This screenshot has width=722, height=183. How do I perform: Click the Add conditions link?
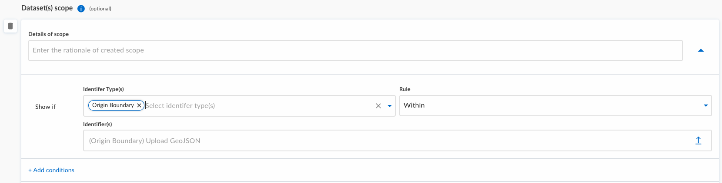[x=51, y=170]
